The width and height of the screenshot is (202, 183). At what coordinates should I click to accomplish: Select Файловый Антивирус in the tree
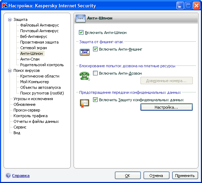click(x=40, y=25)
